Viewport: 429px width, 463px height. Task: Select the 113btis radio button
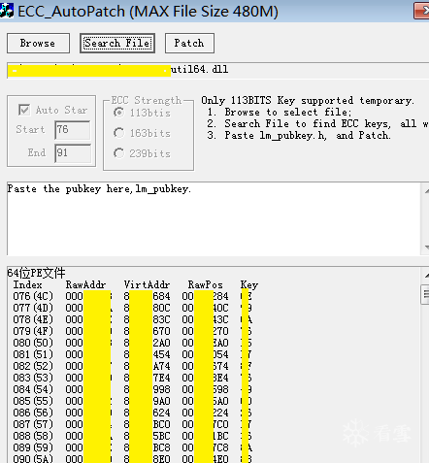[x=118, y=113]
